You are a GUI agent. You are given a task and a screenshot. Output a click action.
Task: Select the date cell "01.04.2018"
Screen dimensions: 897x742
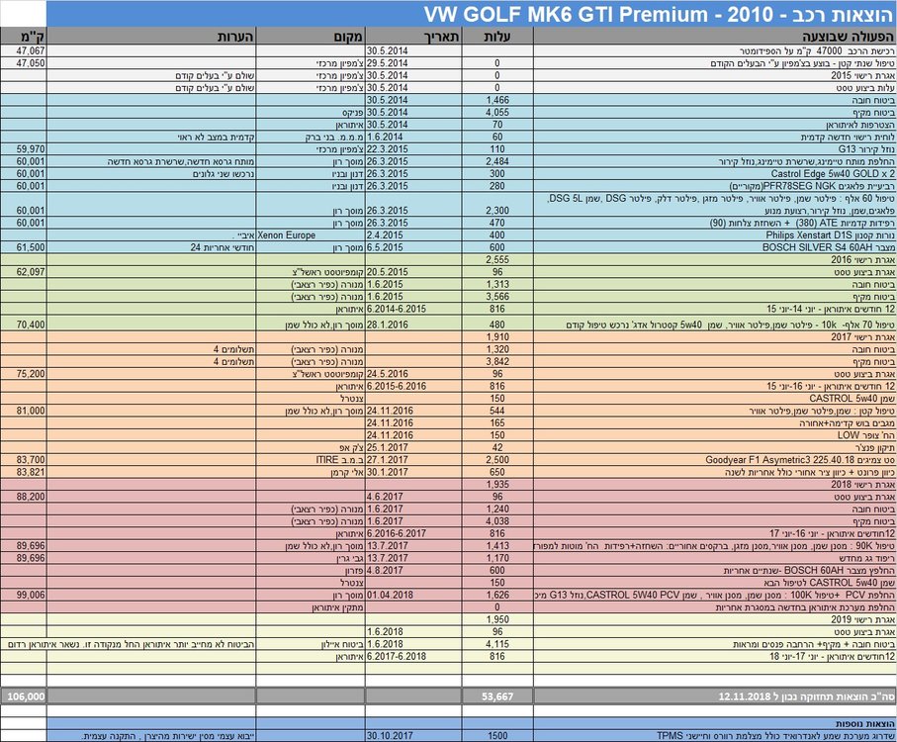tap(413, 595)
